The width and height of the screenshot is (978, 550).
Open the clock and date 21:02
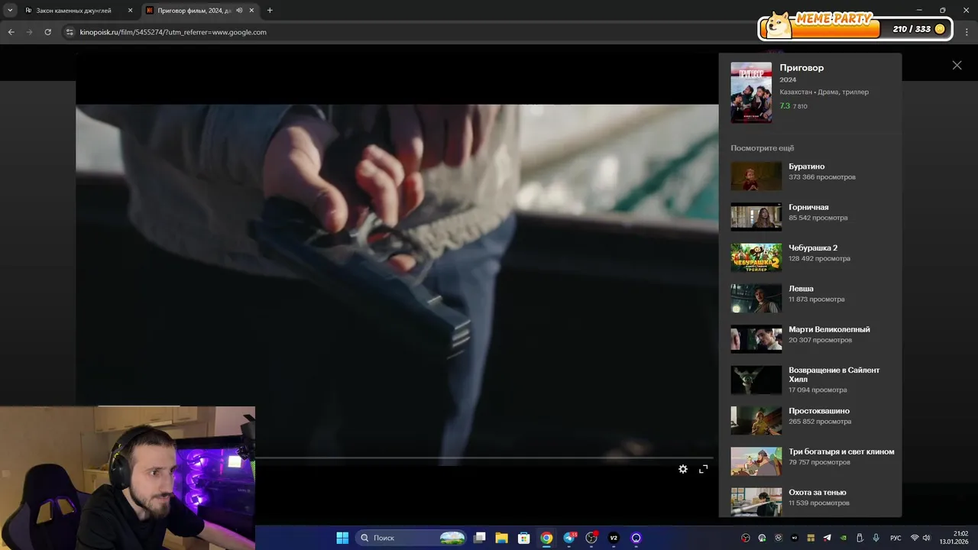(954, 538)
